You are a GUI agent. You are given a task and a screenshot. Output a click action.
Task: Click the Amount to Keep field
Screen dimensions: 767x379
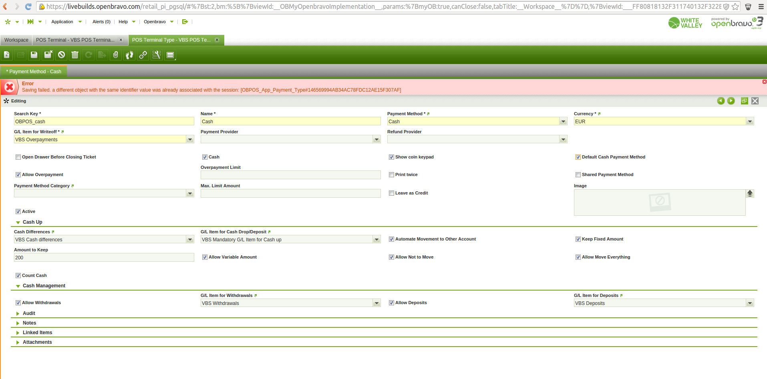coord(104,258)
